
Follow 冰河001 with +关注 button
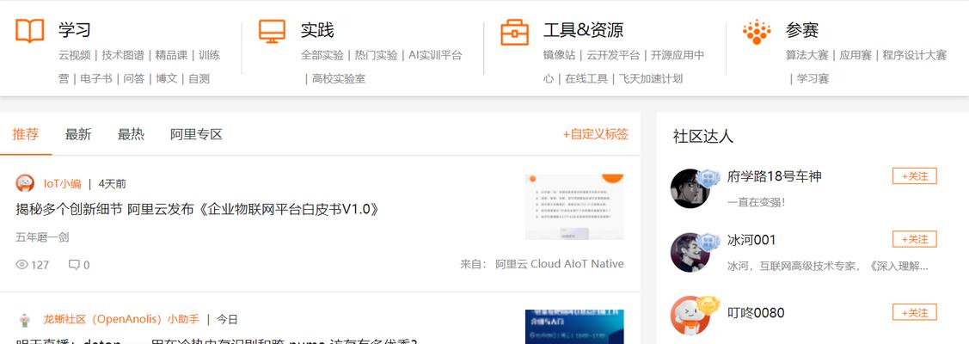pyautogui.click(x=915, y=239)
